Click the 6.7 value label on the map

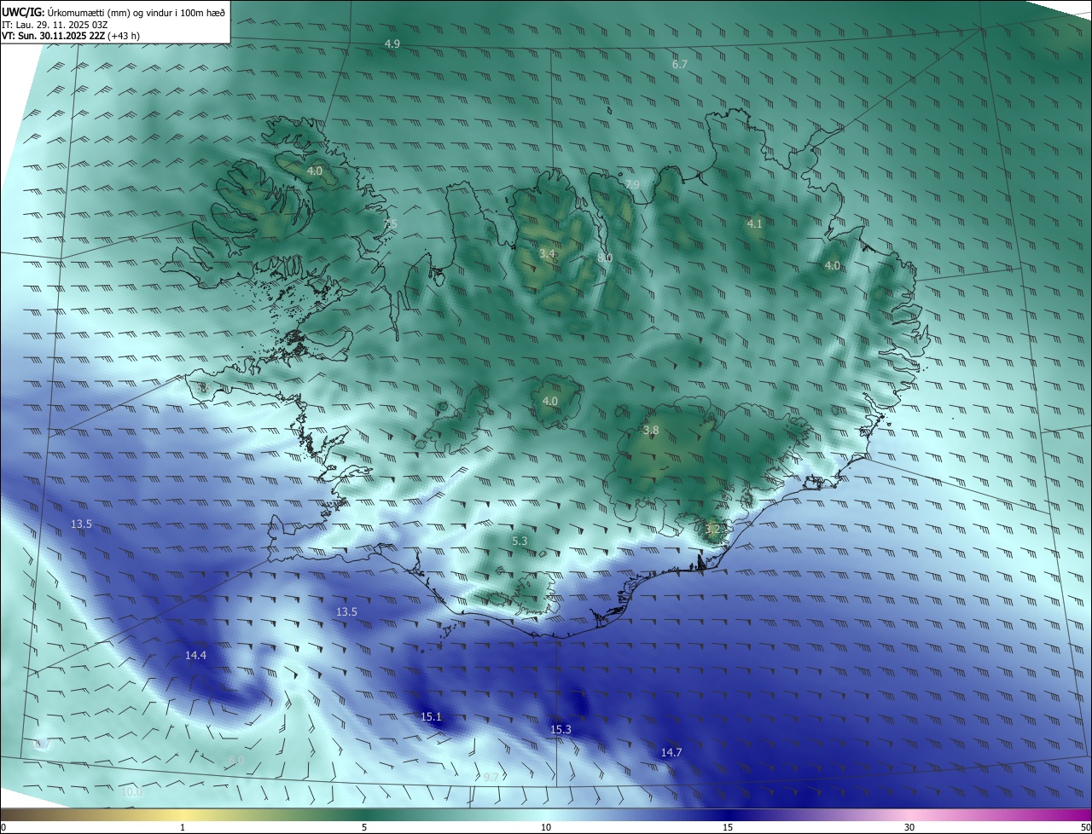[680, 64]
